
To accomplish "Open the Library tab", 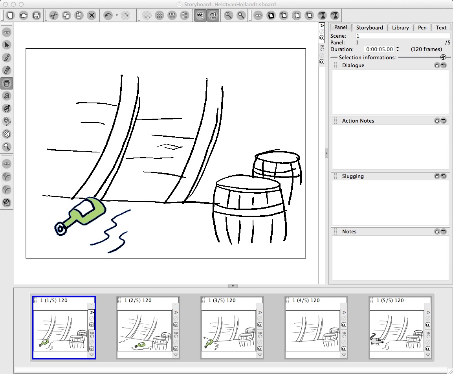I will pos(400,27).
